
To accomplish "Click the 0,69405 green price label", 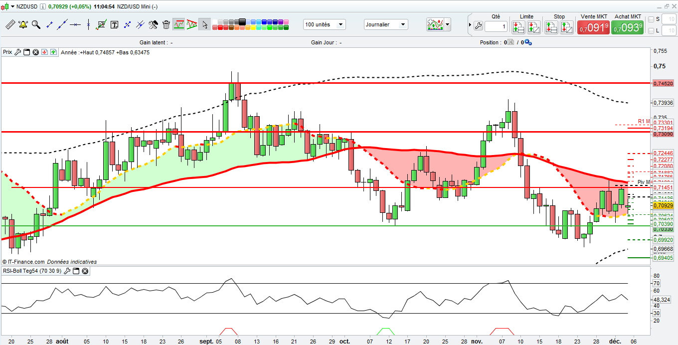I will 663,258.
